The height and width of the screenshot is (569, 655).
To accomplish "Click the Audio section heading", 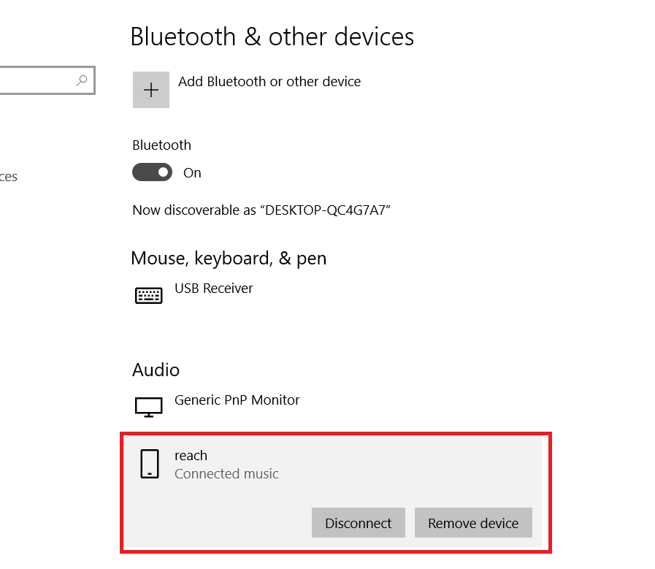I will click(x=156, y=370).
